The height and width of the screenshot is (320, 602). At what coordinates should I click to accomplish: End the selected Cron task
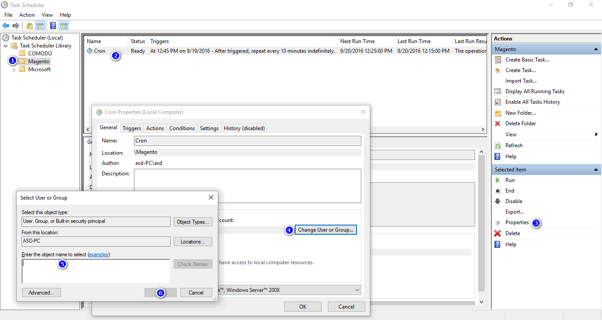point(509,190)
